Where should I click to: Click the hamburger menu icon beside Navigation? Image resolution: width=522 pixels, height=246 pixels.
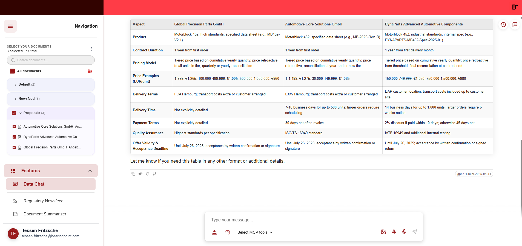click(x=10, y=26)
